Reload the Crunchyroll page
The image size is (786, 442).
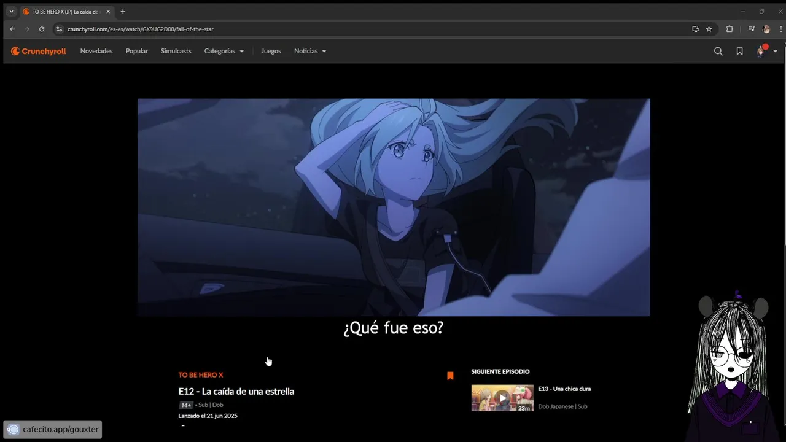coord(42,29)
